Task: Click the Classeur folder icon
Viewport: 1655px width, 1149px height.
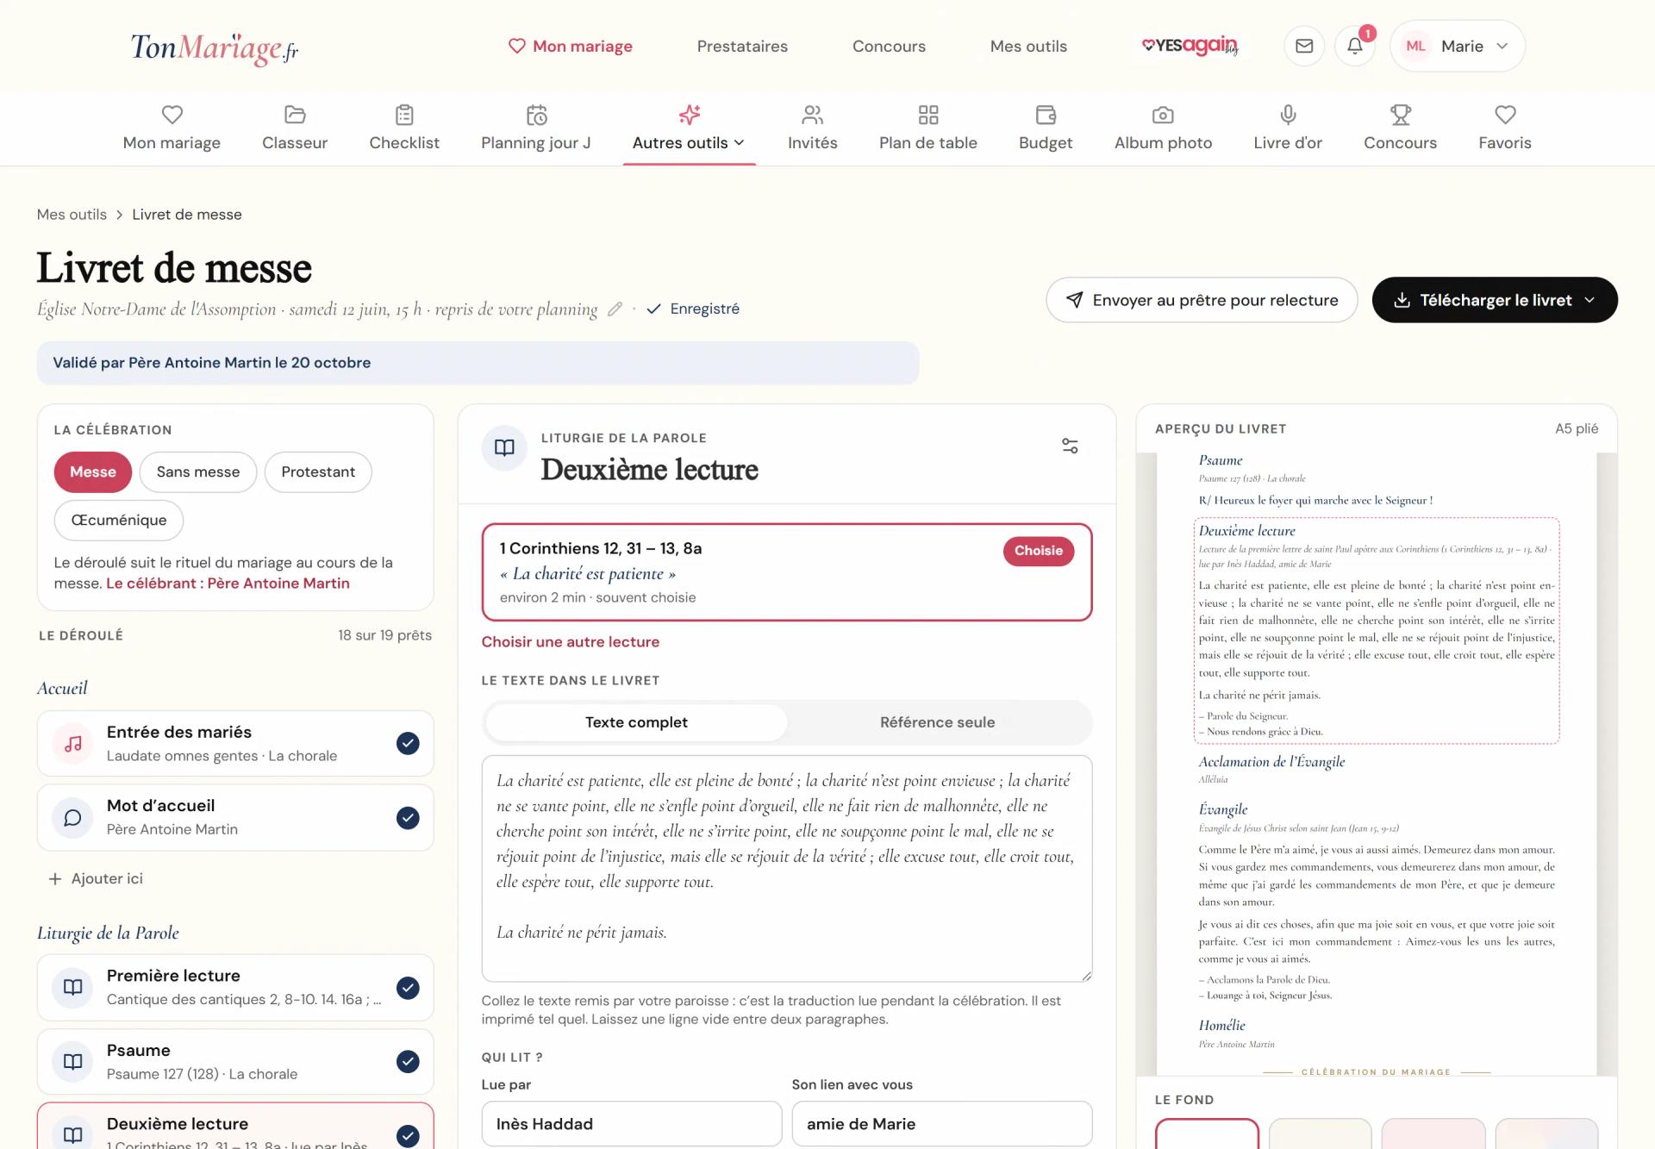Action: click(295, 115)
